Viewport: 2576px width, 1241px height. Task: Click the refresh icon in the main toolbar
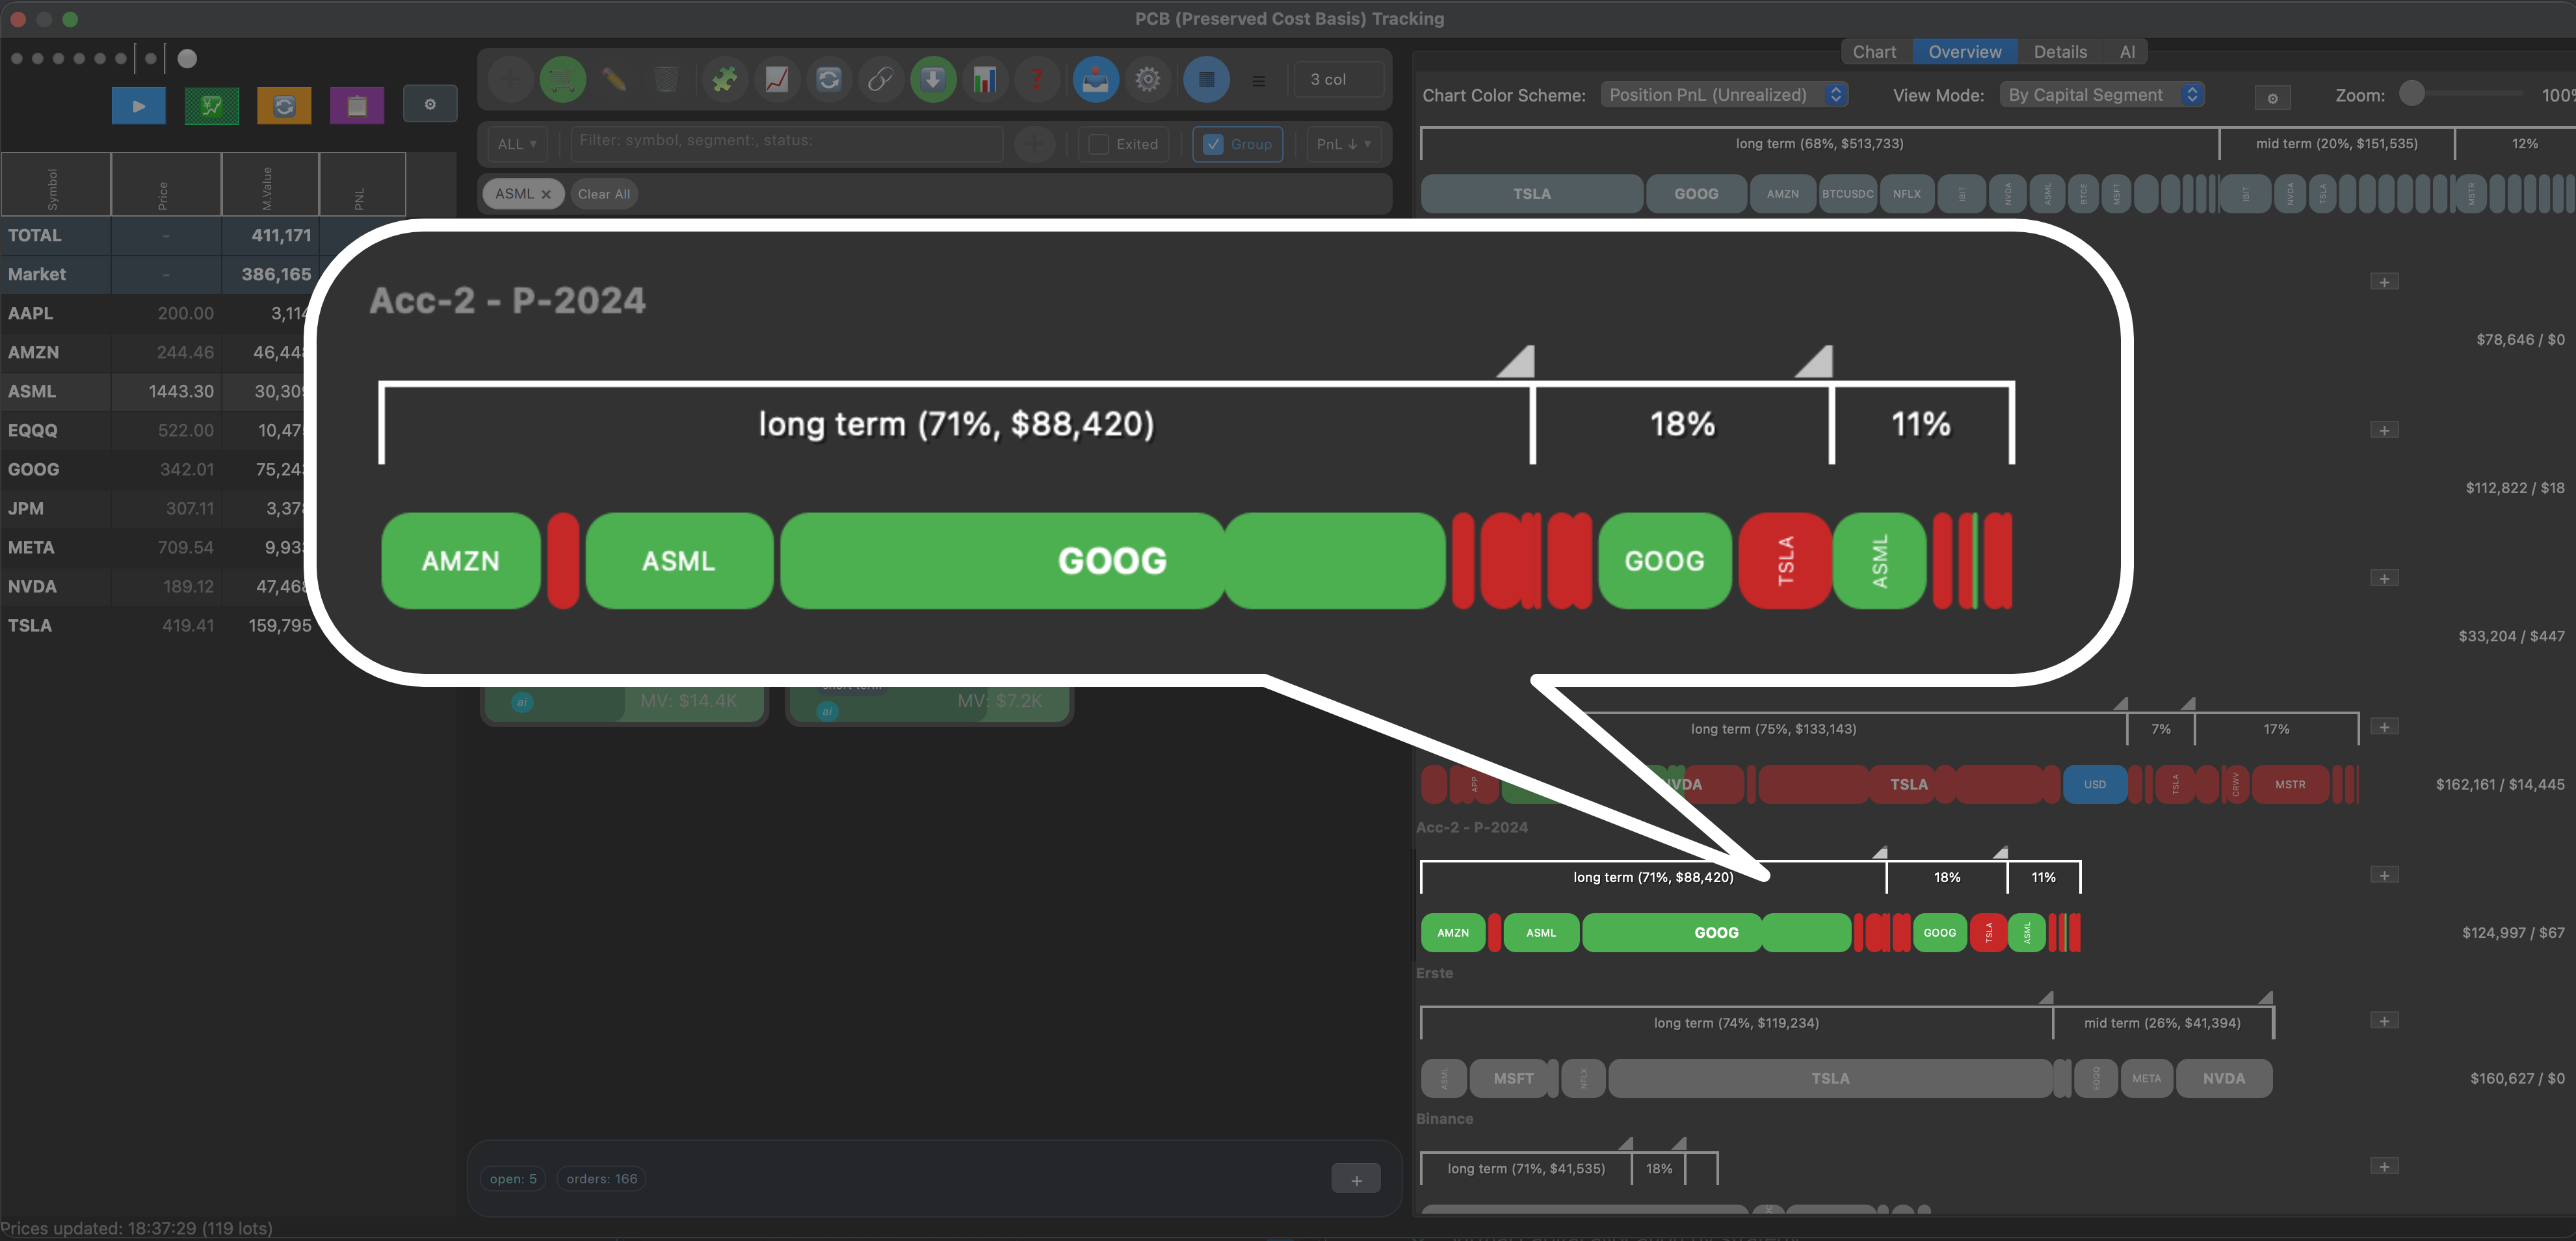828,79
